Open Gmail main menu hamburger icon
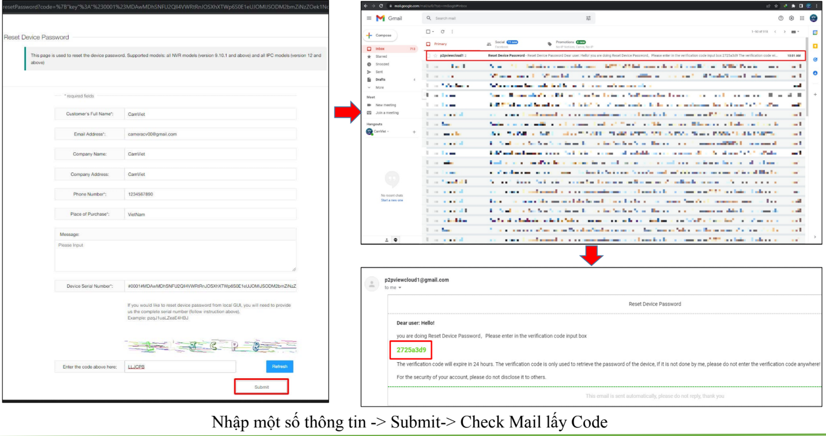 [369, 18]
